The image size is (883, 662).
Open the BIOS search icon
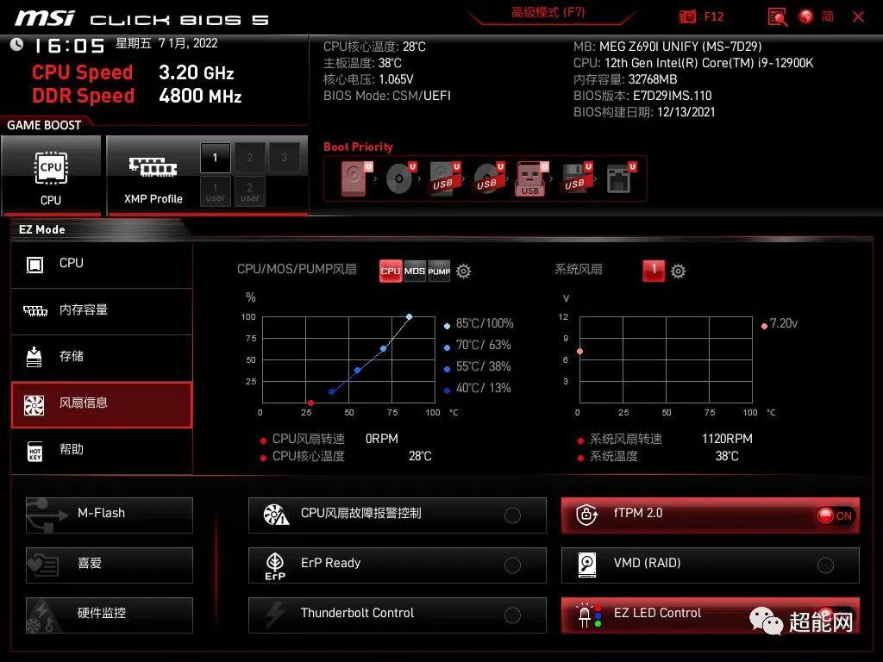click(777, 16)
